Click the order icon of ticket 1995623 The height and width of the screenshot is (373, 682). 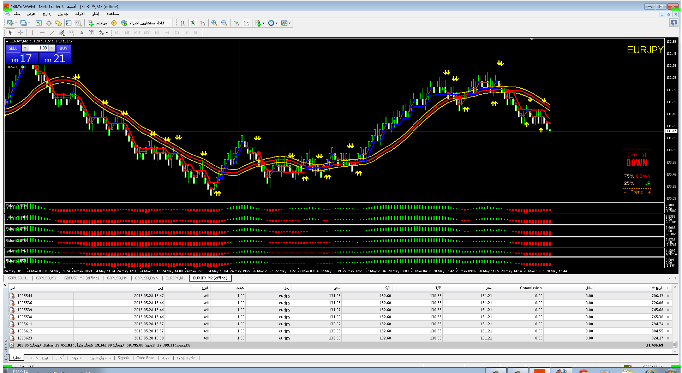click(x=12, y=338)
